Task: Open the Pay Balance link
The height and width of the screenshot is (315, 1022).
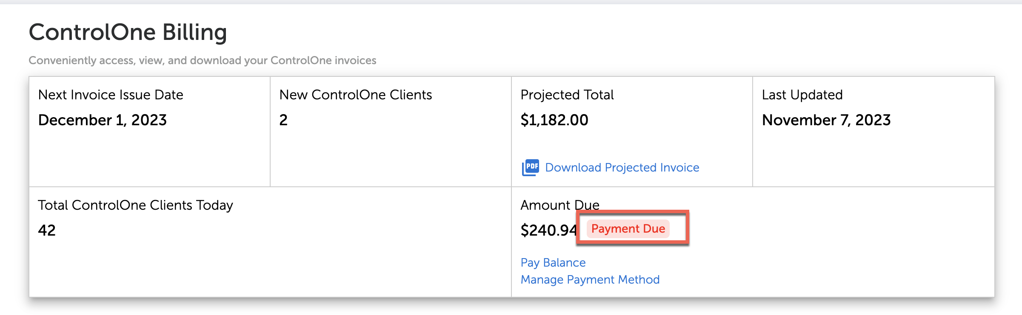Action: (x=553, y=263)
